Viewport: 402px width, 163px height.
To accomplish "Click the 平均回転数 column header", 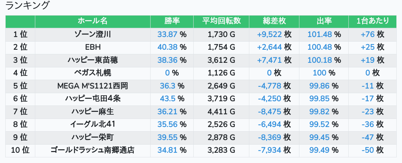I will [x=221, y=21].
